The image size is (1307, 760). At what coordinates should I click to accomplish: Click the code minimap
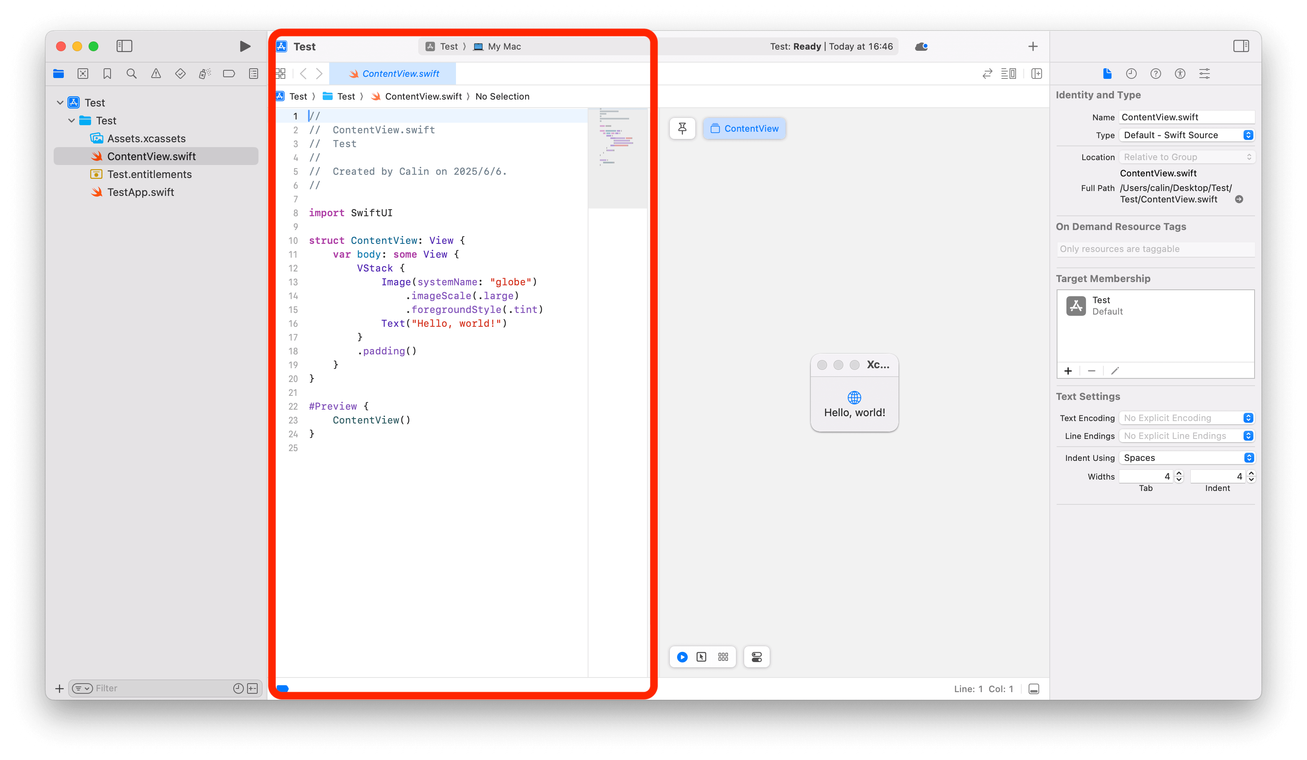point(617,158)
